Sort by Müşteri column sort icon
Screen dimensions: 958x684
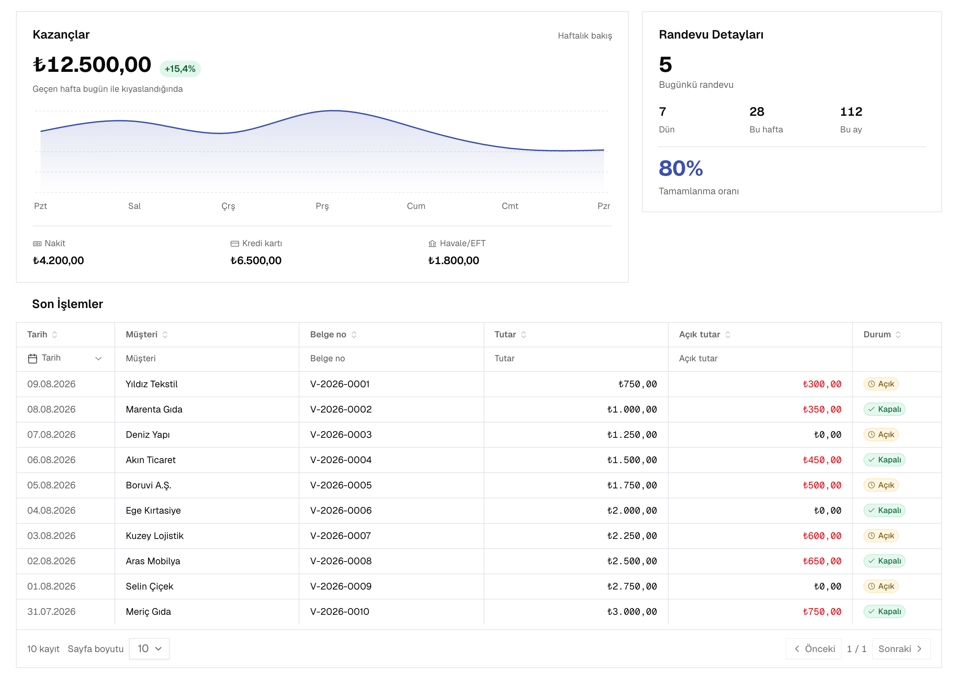tap(165, 334)
